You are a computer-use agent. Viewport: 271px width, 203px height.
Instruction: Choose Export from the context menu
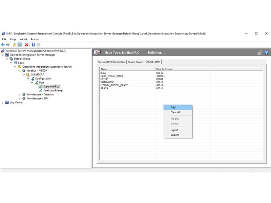[178, 130]
